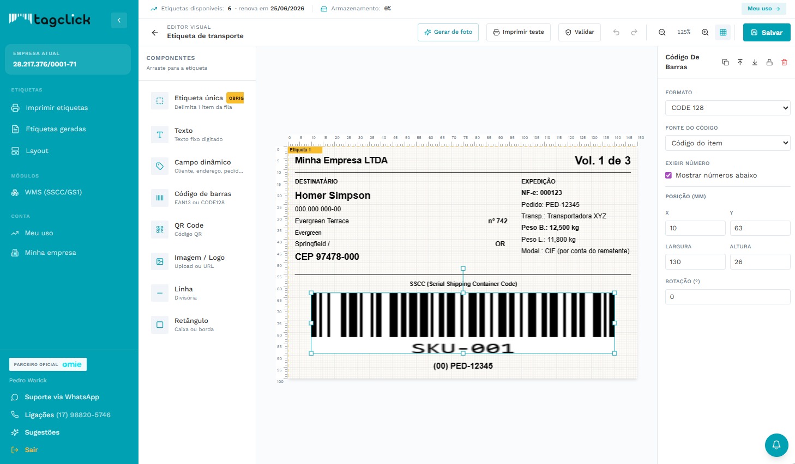Click the Rotação input field
Viewport: 795px width, 464px height.
[x=727, y=297]
